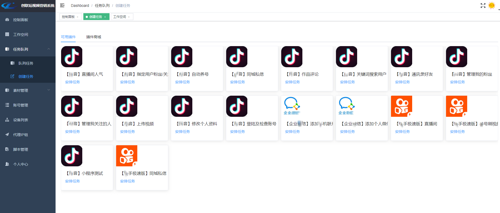500x213 pixels.
Task: Click the 管理我关注的人 plugin TikTok thumbnail
Action: point(72,106)
